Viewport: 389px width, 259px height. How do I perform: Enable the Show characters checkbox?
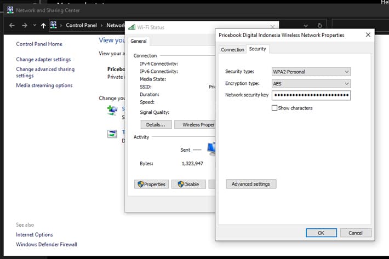pos(274,108)
